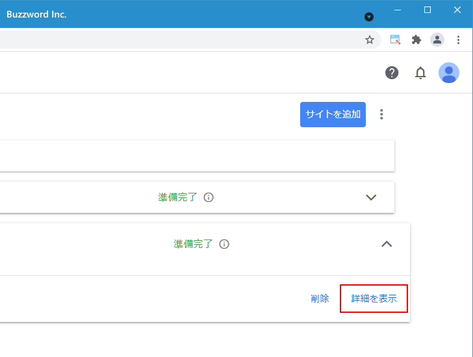Expand the first site row chevron

click(371, 197)
